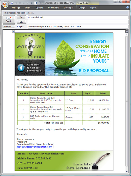Screen dimensions: 131x176
Task: Click the 'Spray Foam Open Cell' description cell
Action: click(47, 109)
